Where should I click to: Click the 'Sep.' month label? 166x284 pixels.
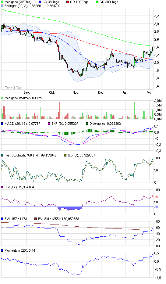pyautogui.click(x=26, y=92)
